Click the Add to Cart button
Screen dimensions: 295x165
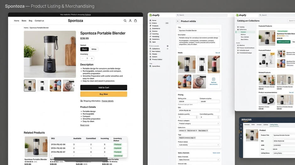click(x=104, y=88)
